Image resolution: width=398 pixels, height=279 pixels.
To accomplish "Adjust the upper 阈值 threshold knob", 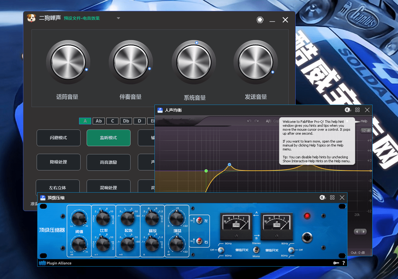I will tap(79, 219).
